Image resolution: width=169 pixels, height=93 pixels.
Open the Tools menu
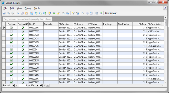click(37, 8)
